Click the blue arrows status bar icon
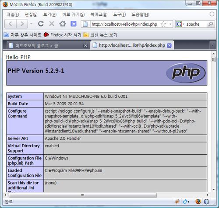 coord(186,202)
